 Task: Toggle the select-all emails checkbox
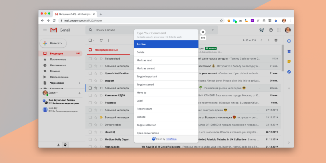pyautogui.click(x=90, y=40)
